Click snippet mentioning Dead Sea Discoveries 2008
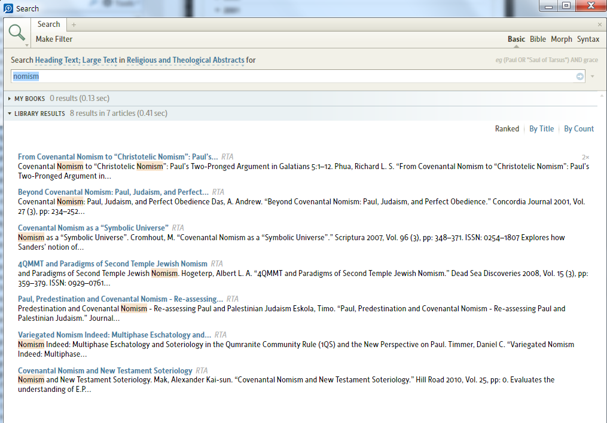The width and height of the screenshot is (607, 423). click(x=303, y=278)
